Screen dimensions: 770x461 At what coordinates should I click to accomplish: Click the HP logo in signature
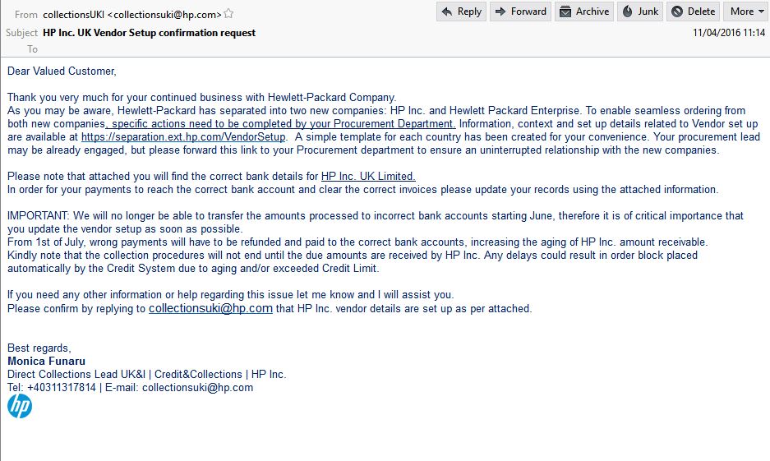pyautogui.click(x=20, y=406)
